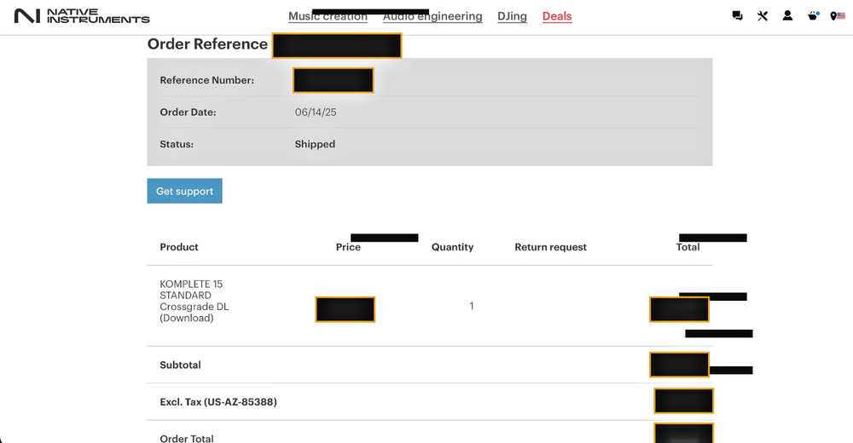Click the Return request column header
The image size is (853, 443).
pyautogui.click(x=550, y=247)
